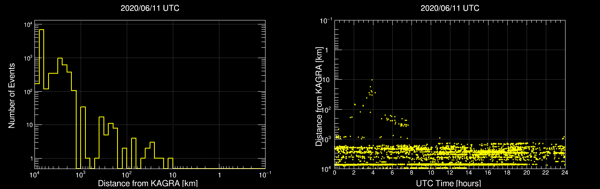Click the 10^3 tick on the histogram x-axis
The width and height of the screenshot is (600, 189).
81,175
